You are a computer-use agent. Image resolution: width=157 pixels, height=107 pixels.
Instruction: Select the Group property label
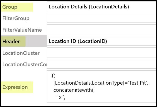[x=10, y=7]
